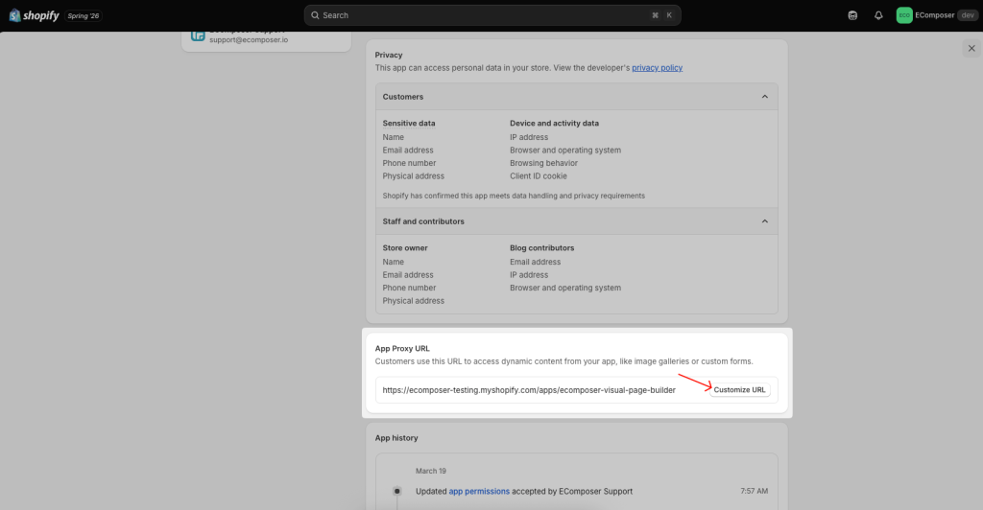983x510 pixels.
Task: Click the dev badge beside EComposer
Action: [x=968, y=15]
